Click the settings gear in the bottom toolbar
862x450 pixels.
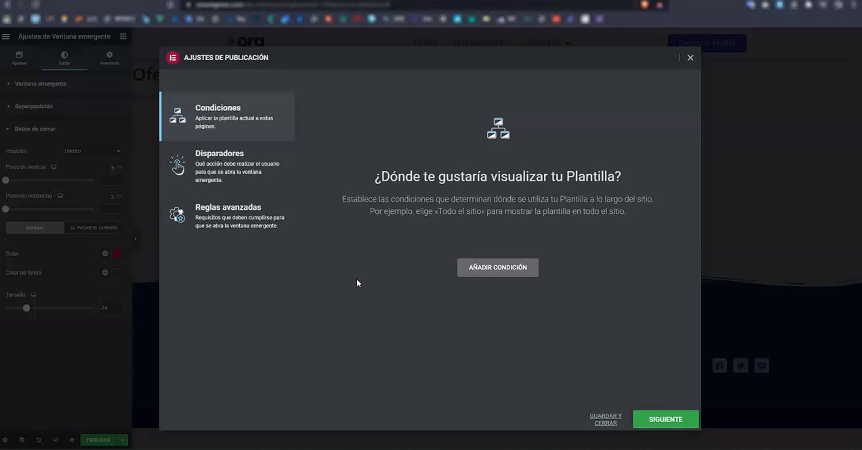tap(5, 440)
